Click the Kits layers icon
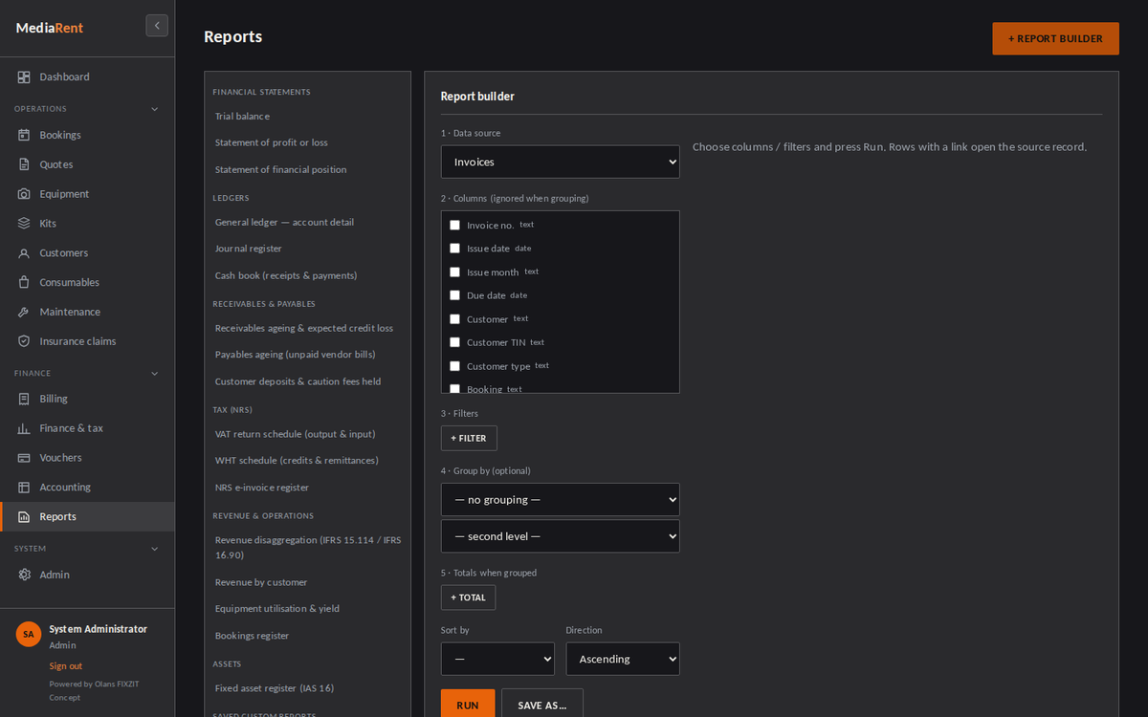 click(24, 223)
